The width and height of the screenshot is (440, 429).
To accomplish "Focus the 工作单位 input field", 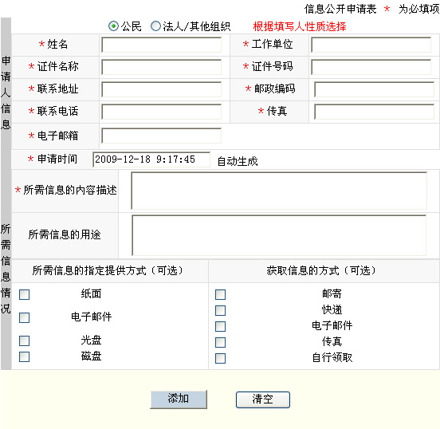I will point(371,45).
